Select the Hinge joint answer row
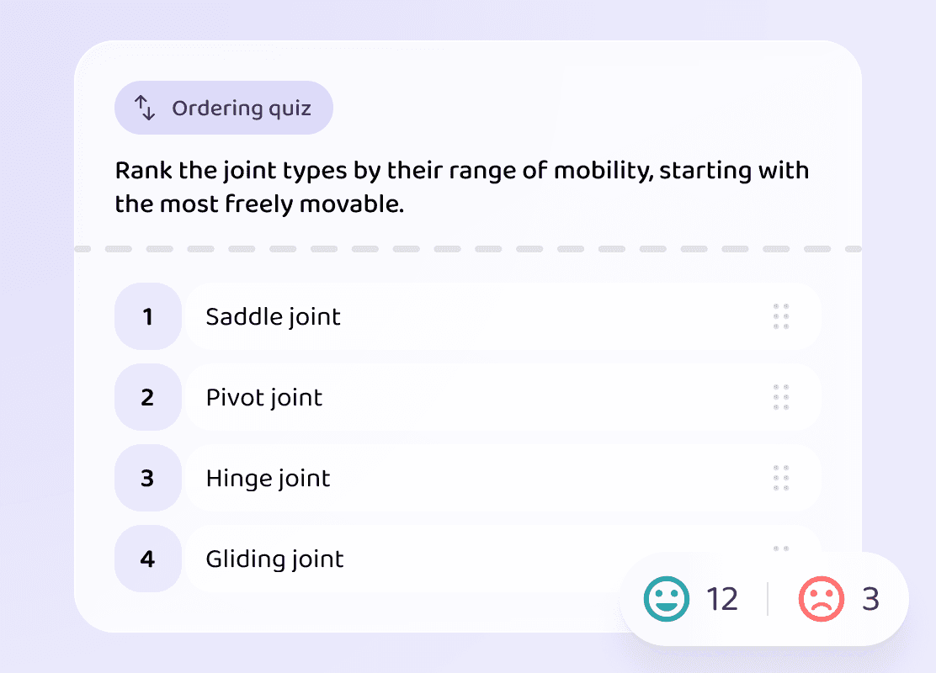The height and width of the screenshot is (673, 936). 503,478
